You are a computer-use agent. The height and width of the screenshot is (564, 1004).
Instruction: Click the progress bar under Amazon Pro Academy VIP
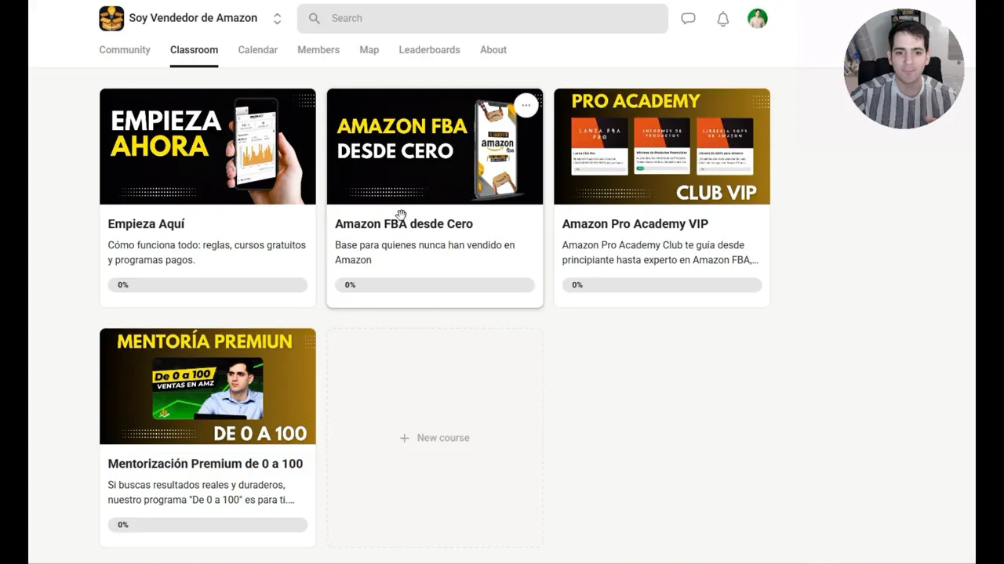(662, 285)
